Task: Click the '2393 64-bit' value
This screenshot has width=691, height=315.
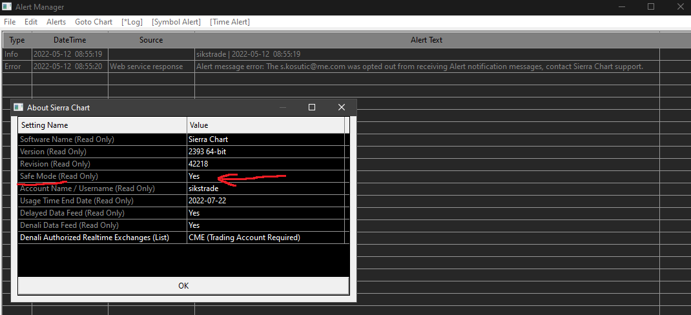Action: tap(265, 152)
